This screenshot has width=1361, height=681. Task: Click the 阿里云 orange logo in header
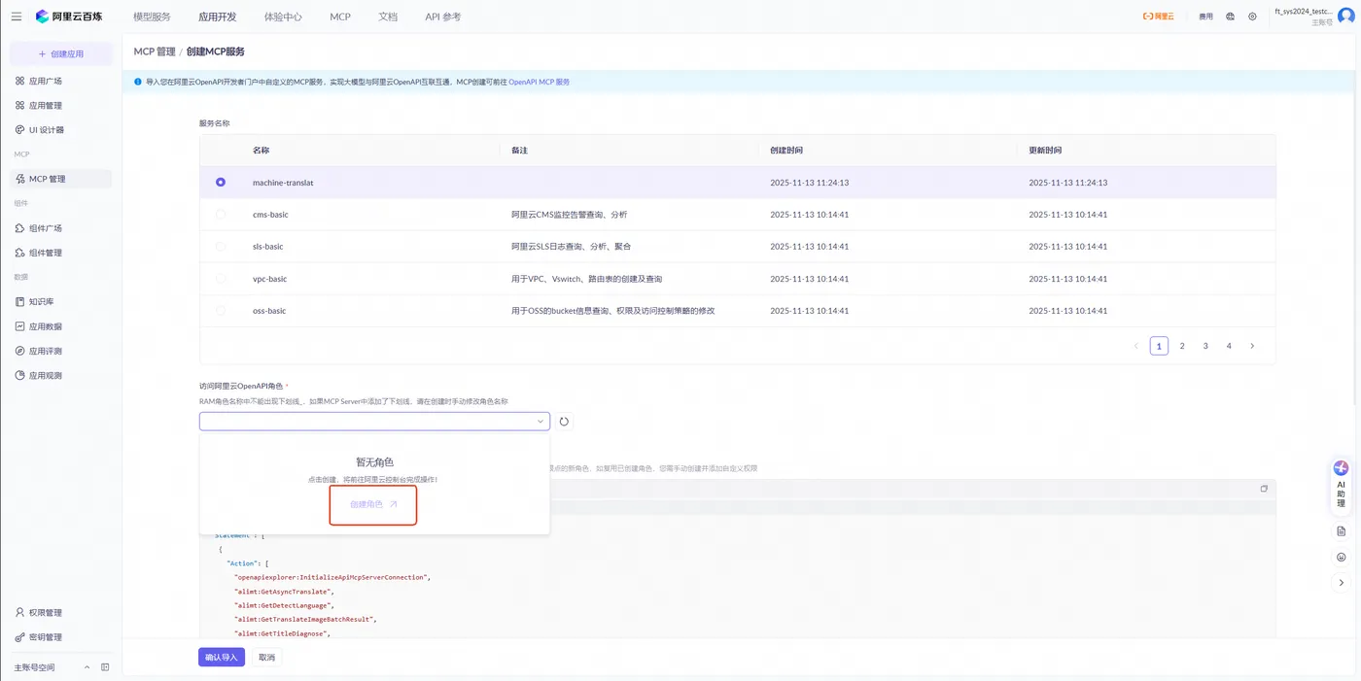tap(1159, 17)
